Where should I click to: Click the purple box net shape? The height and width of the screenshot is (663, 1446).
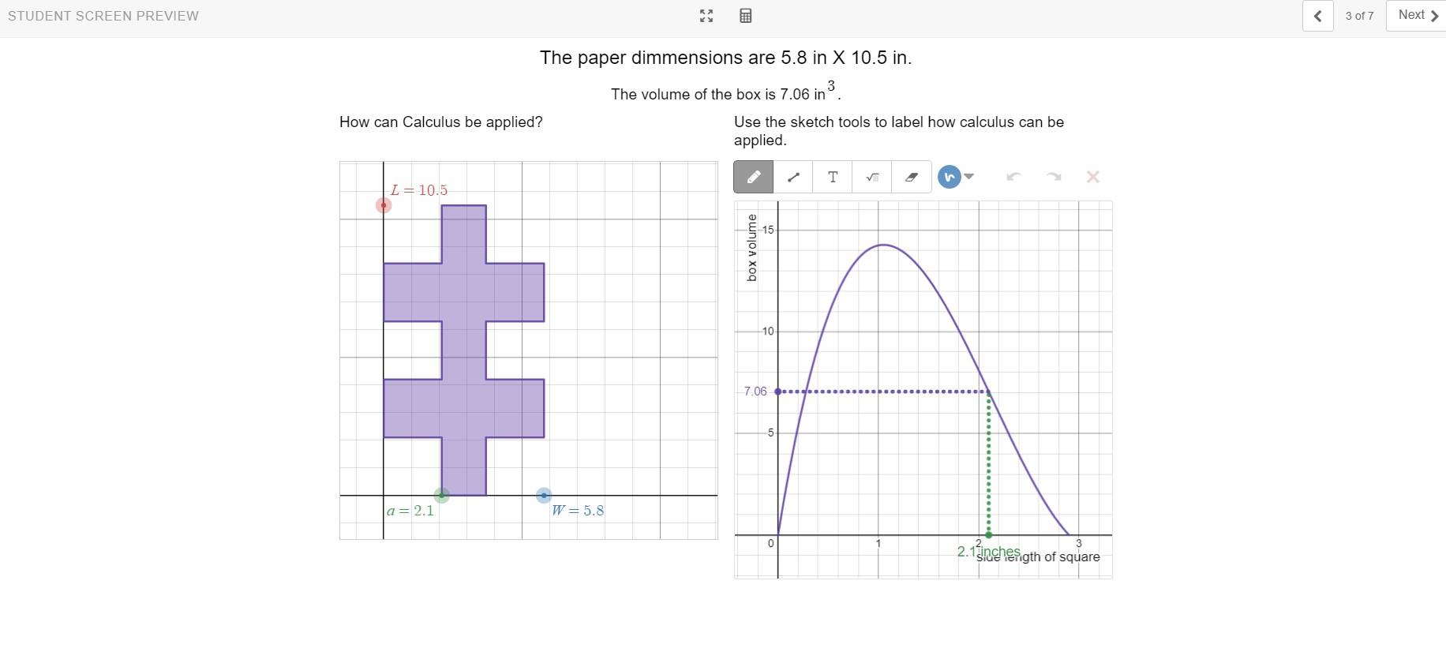(464, 350)
